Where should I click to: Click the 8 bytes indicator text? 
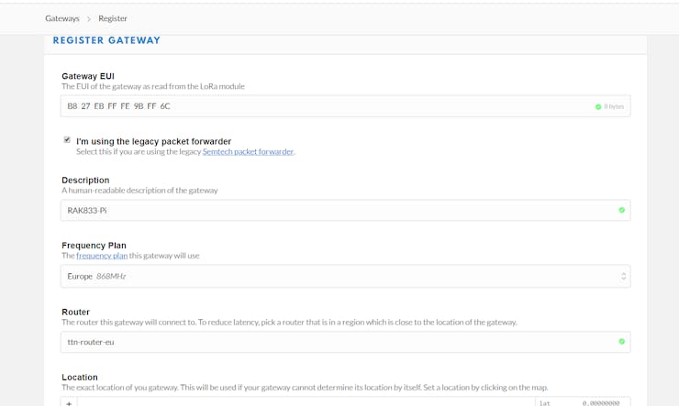pyautogui.click(x=614, y=107)
